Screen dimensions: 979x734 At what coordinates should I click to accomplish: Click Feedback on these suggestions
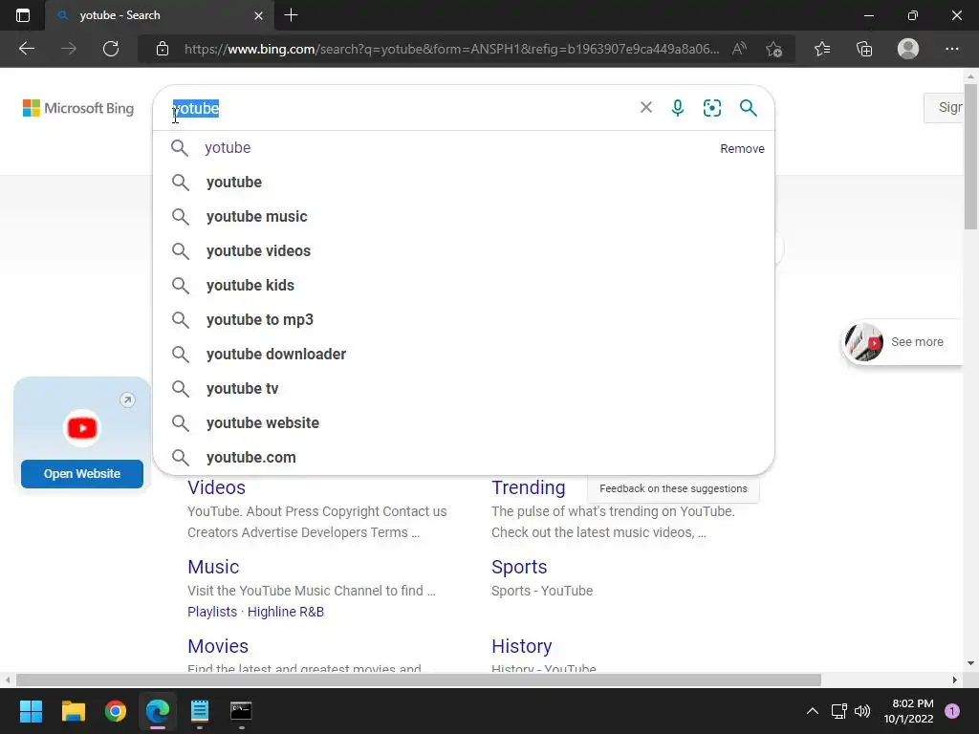673,488
